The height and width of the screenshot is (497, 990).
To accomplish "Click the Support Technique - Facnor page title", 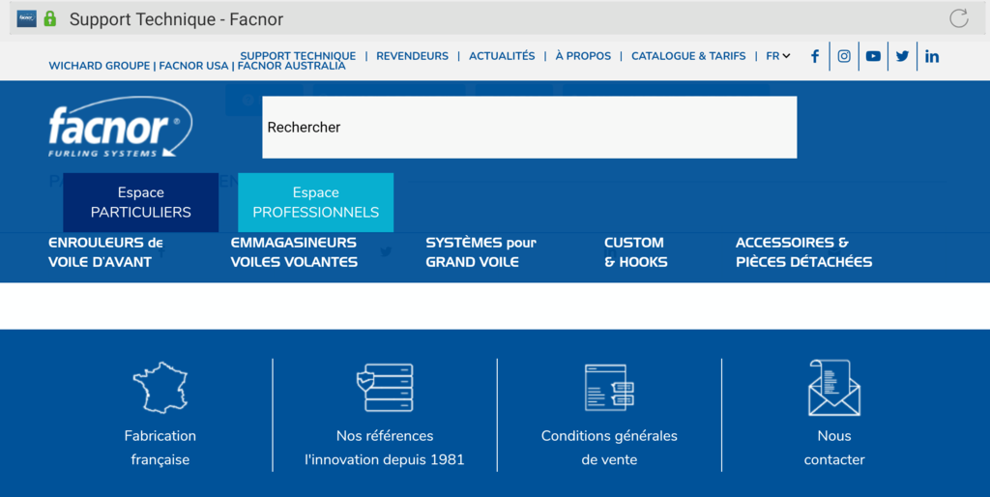I will [x=176, y=19].
